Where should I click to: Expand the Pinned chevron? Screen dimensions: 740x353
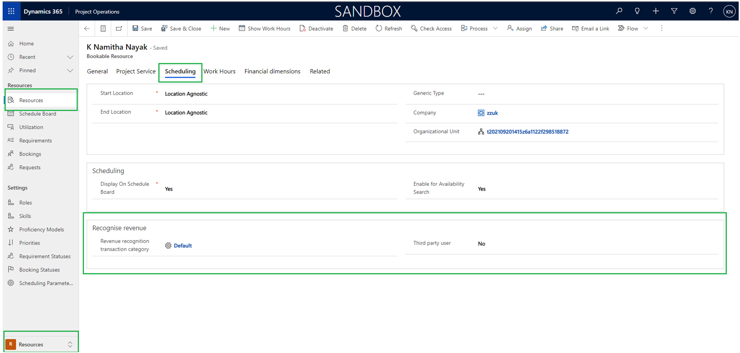[x=70, y=71]
